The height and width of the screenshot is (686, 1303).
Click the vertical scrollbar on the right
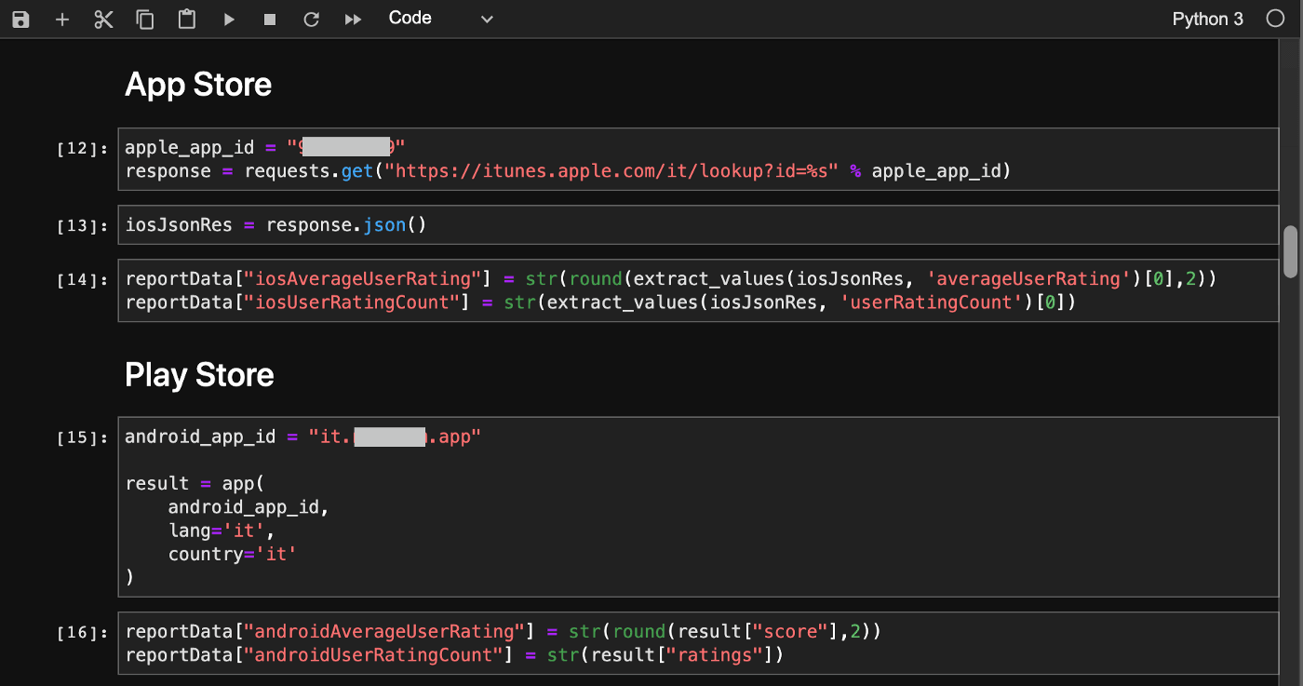1293,251
